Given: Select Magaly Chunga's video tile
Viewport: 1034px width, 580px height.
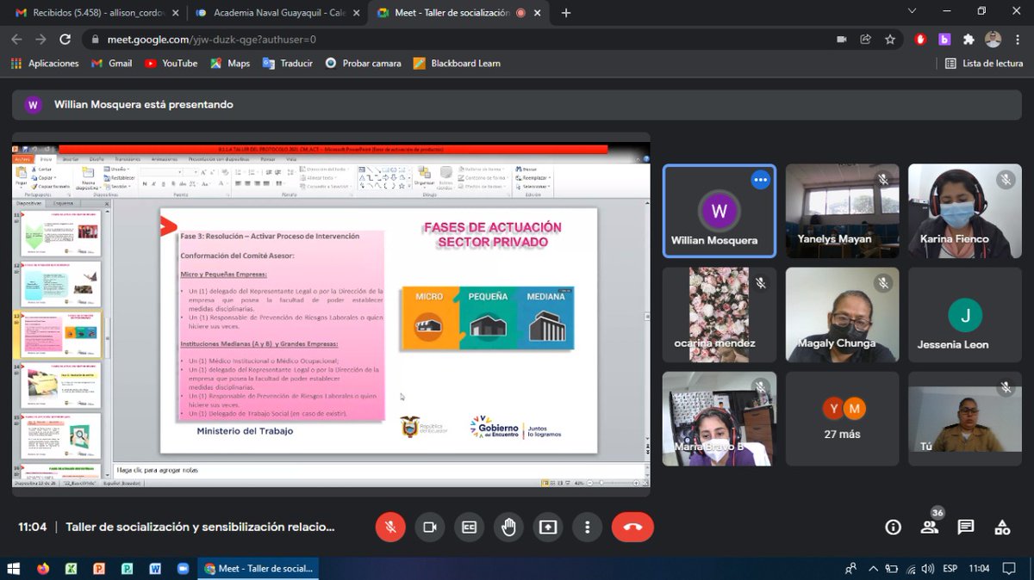Looking at the screenshot, I should (842, 315).
